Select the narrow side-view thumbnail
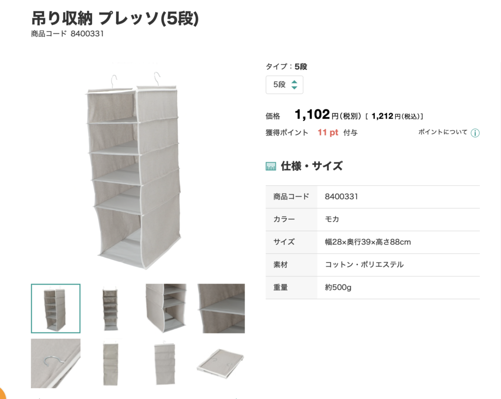 pos(111,363)
